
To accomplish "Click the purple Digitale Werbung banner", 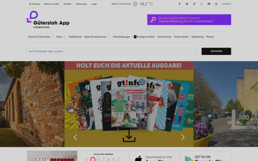I will pos(189,20).
